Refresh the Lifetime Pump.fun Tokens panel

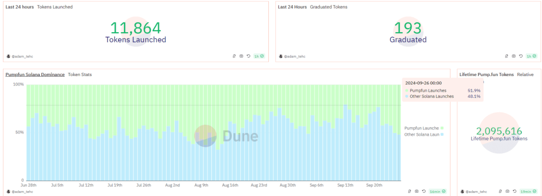pos(514,191)
